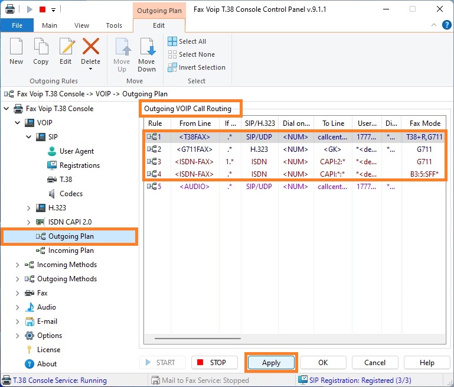Collapse the SIP tree node
Screen dimensions: 454x387
click(29, 136)
